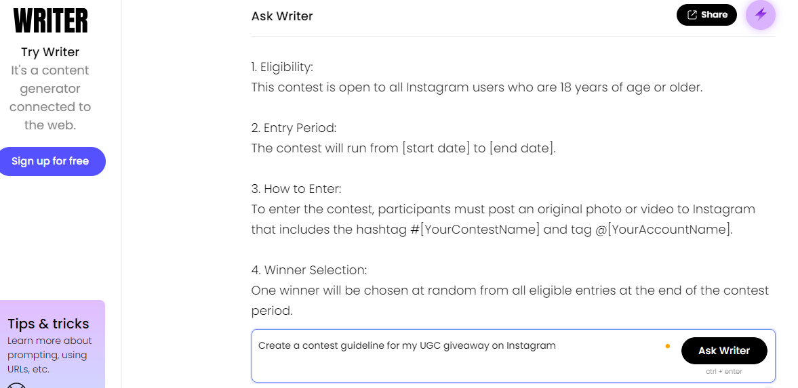Click the purple lightning bolt icon

[x=760, y=15]
